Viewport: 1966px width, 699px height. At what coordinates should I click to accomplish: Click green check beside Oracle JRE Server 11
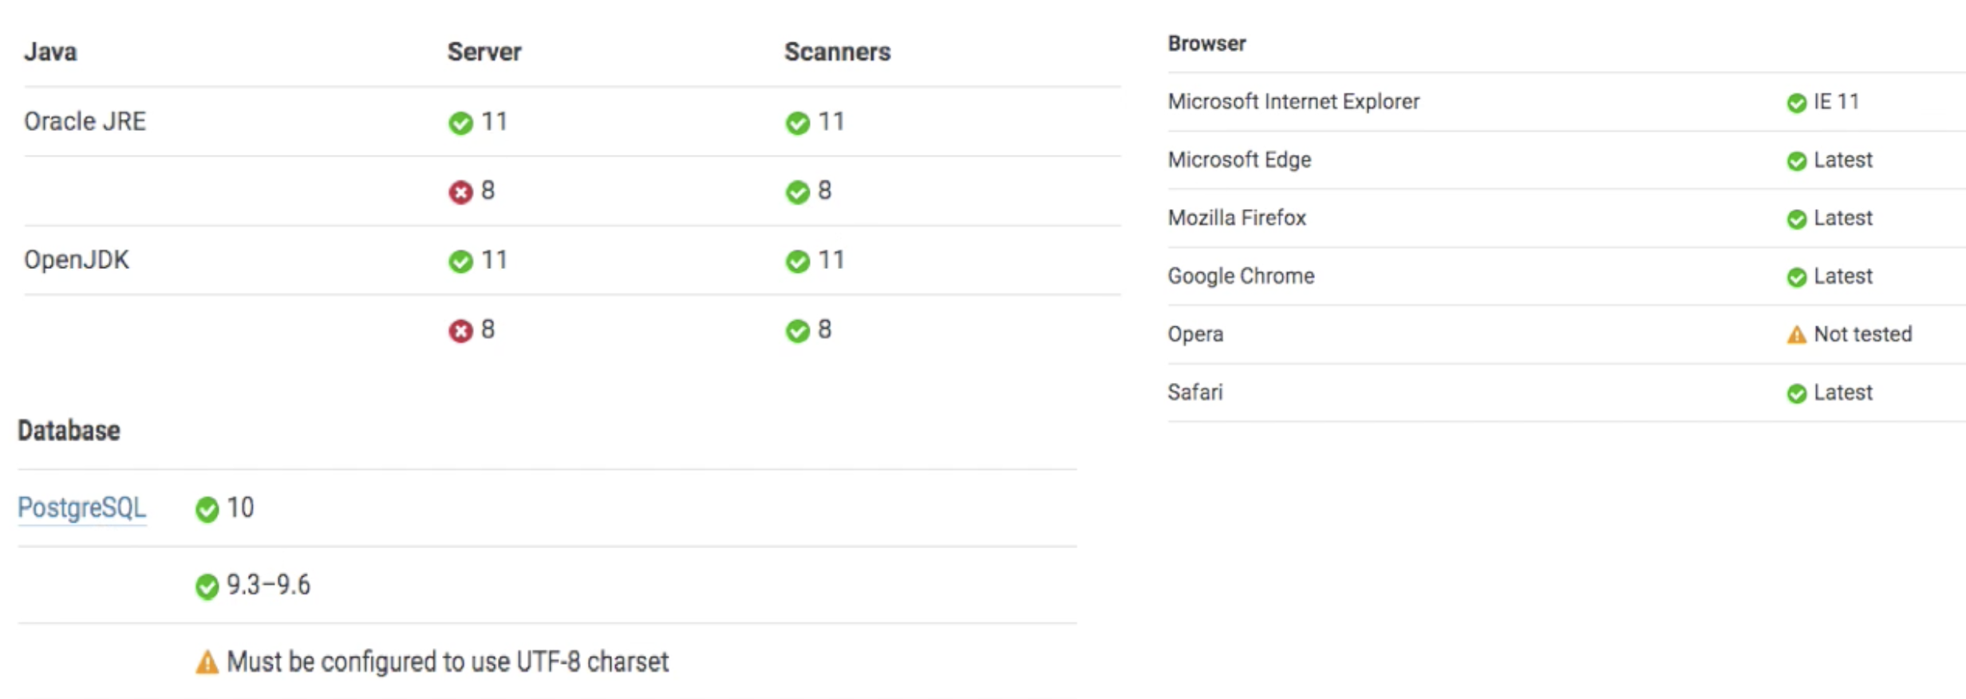[x=460, y=123]
